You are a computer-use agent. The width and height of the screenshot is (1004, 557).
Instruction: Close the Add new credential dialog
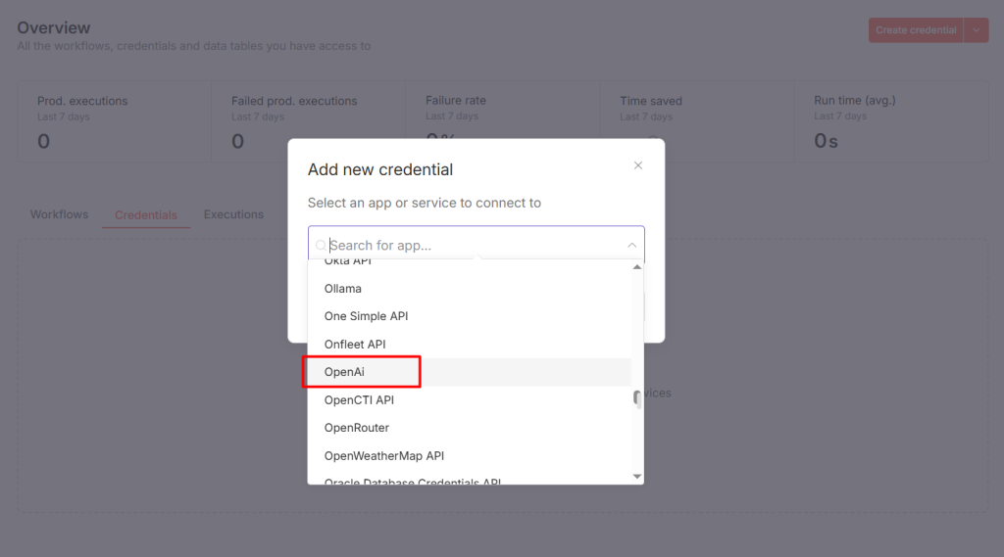point(638,165)
